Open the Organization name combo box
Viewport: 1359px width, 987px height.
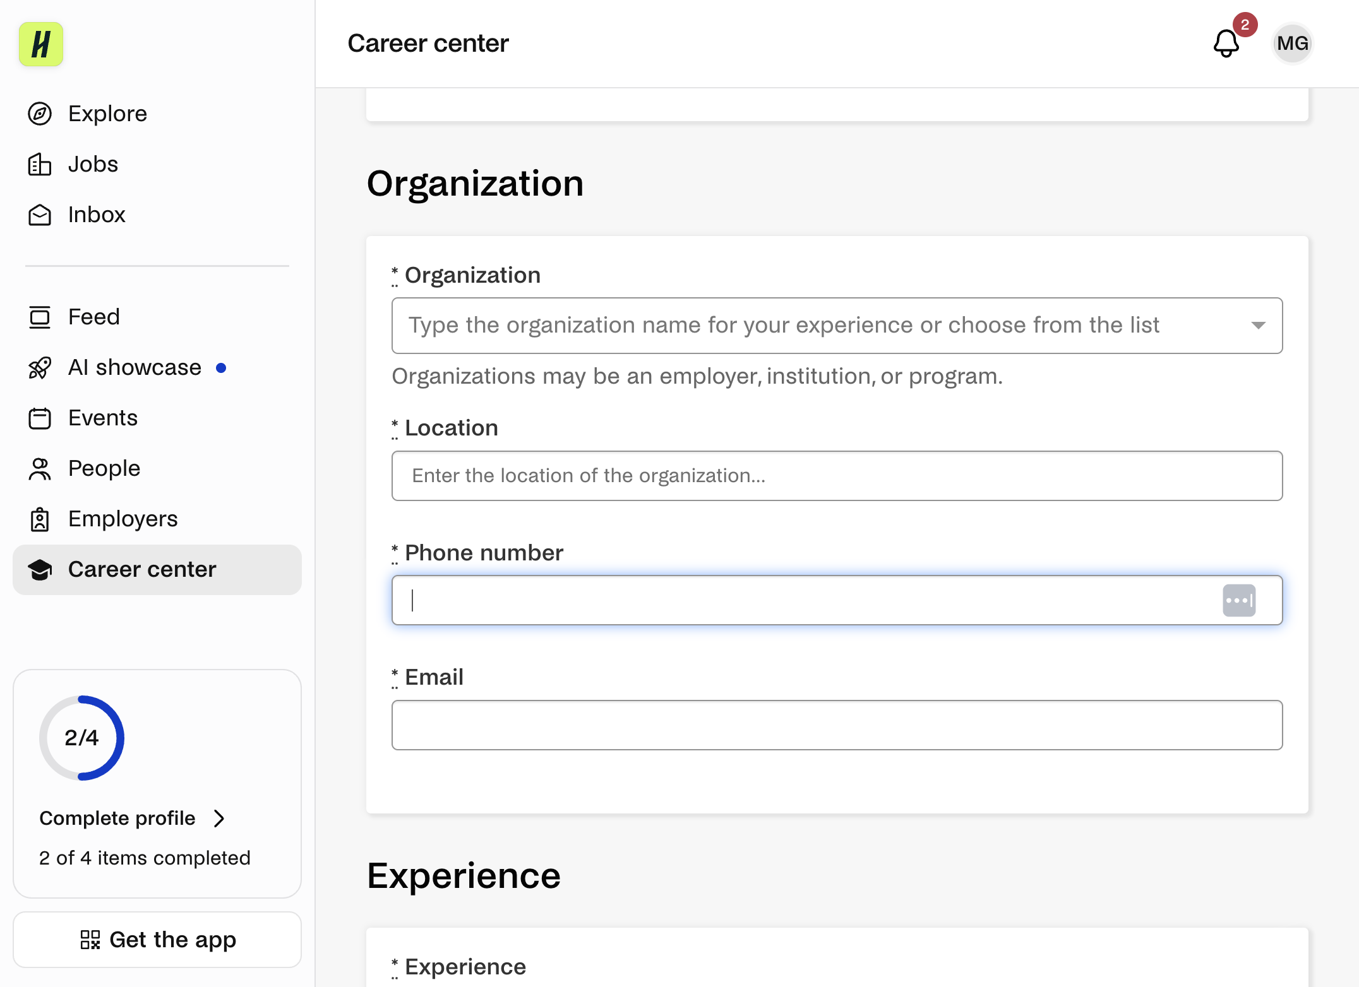coord(837,326)
